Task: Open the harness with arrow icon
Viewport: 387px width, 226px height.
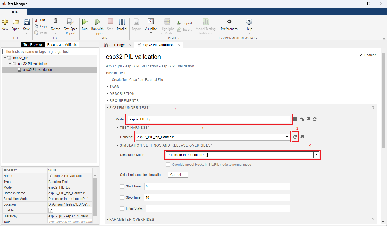Action: click(302, 137)
